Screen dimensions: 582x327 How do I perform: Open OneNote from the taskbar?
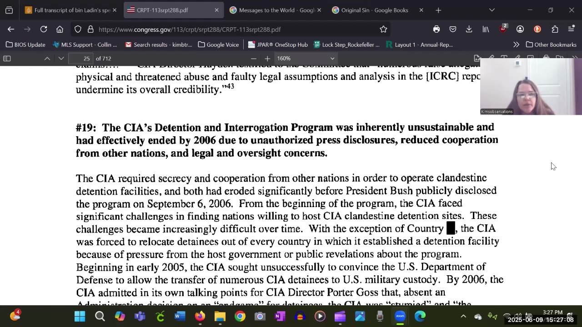click(280, 316)
